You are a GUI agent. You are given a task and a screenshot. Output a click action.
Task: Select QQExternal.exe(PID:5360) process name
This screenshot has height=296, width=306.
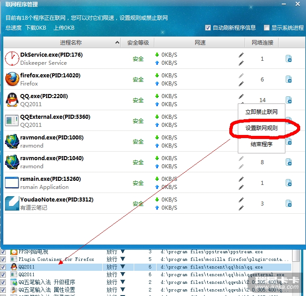tap(55, 117)
